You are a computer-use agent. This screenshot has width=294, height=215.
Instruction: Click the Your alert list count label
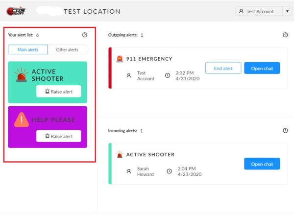(24, 35)
